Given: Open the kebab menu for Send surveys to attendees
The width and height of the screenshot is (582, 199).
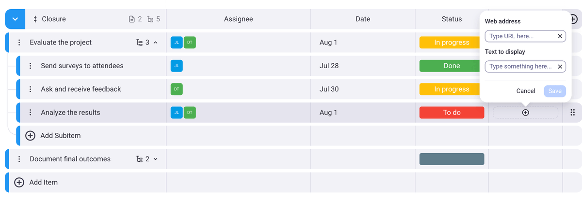Looking at the screenshot, I should tap(30, 66).
